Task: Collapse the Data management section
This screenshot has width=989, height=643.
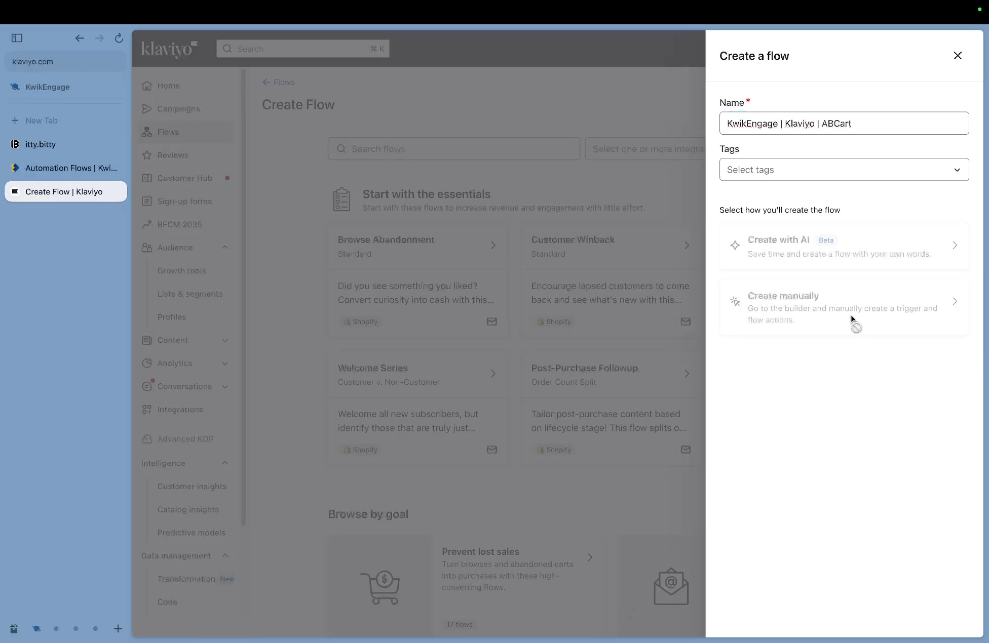Action: click(x=225, y=556)
